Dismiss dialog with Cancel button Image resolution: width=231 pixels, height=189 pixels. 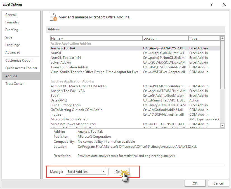tap(218, 183)
